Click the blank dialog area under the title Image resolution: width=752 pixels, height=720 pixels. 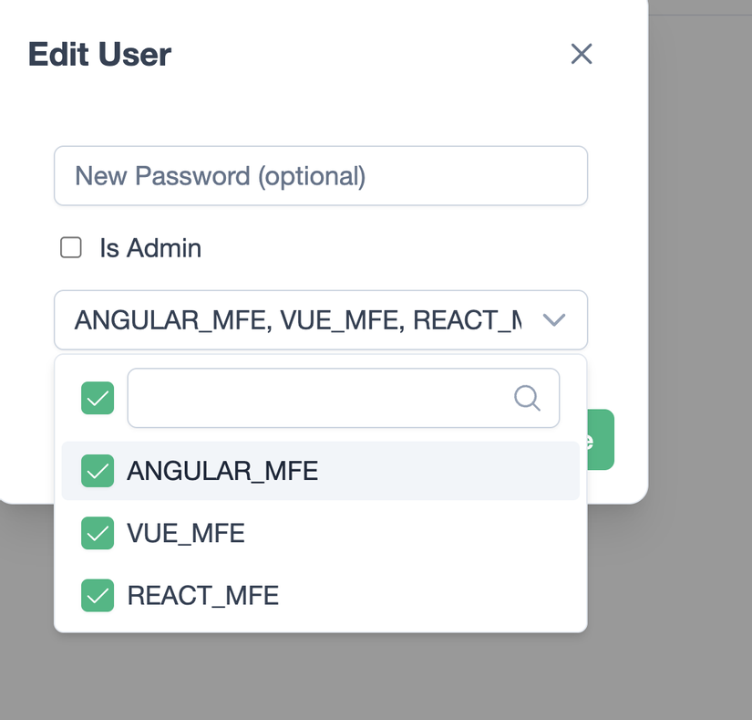(319, 110)
